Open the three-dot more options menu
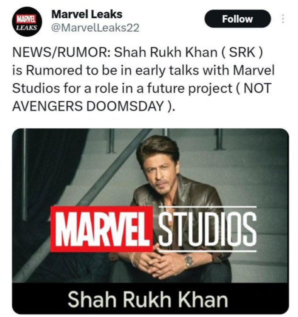Image resolution: width=298 pixels, height=317 pixels. (x=283, y=19)
